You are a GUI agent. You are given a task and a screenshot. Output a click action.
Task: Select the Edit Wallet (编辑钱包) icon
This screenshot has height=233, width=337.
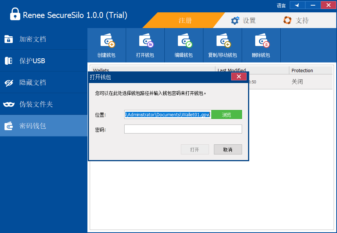click(185, 40)
